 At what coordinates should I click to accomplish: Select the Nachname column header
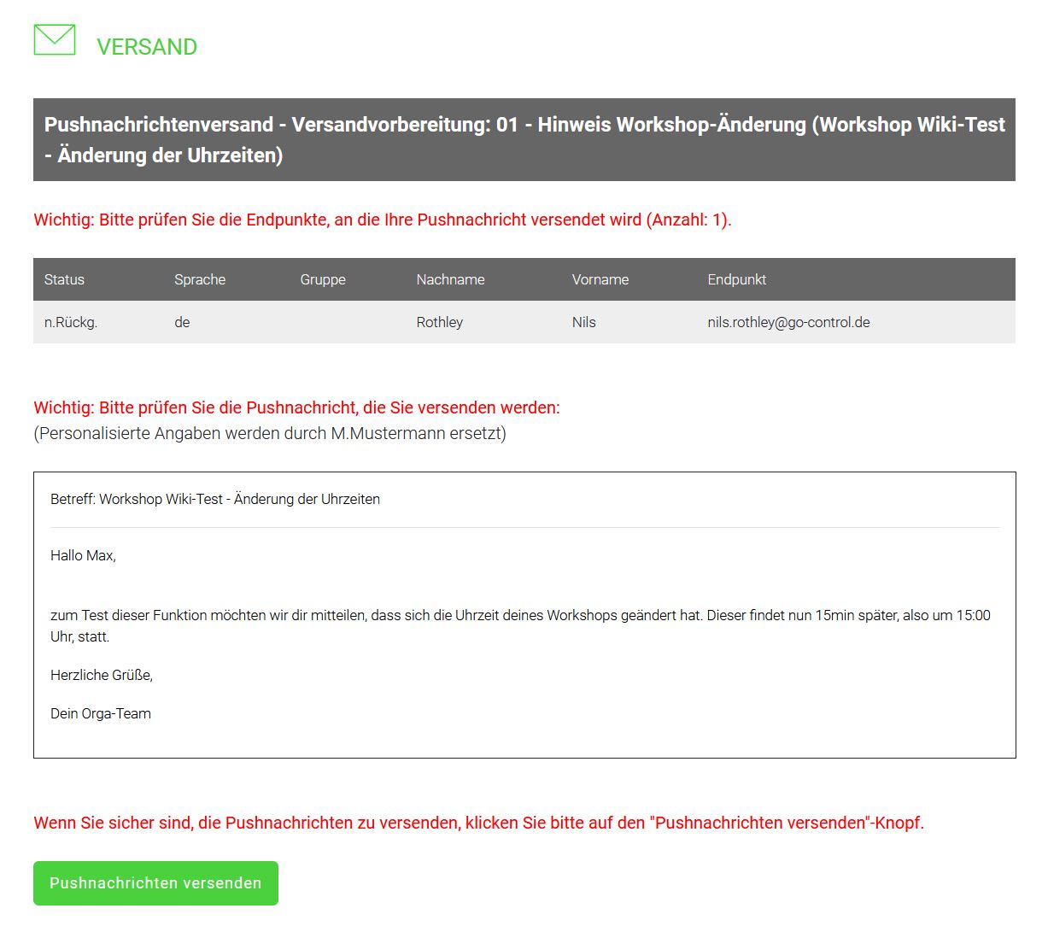[450, 279]
